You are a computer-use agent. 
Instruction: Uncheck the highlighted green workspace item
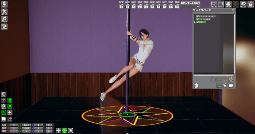[197, 22]
